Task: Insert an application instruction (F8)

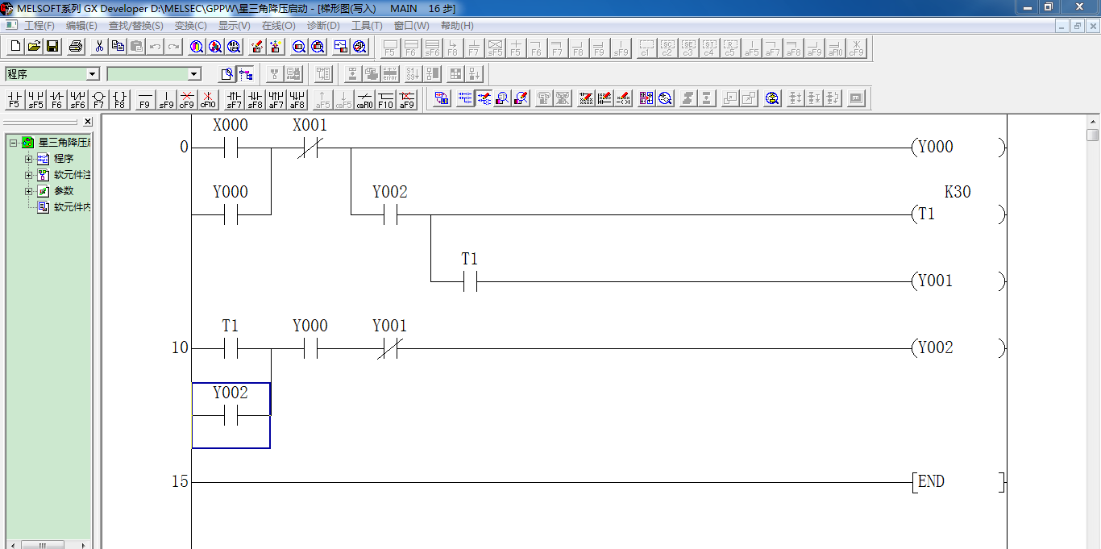Action: [x=119, y=99]
